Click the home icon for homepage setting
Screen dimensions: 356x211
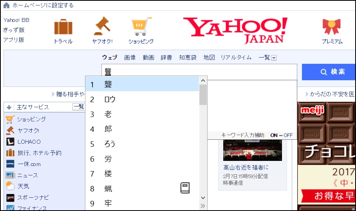click(6, 5)
